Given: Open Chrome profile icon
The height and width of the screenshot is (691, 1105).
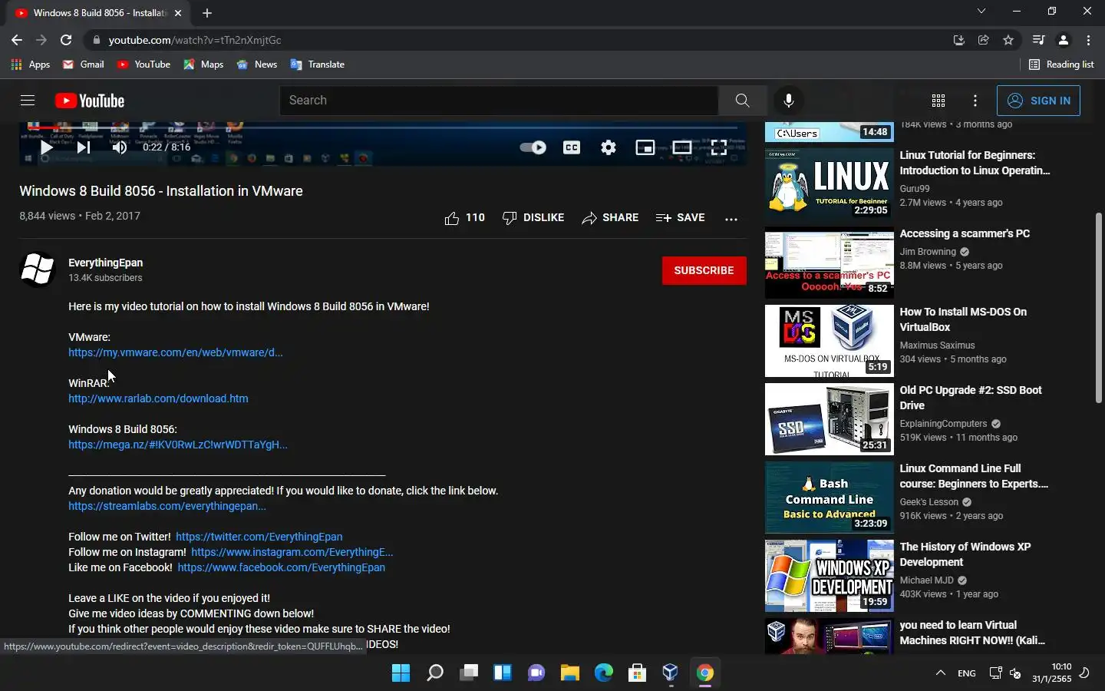Looking at the screenshot, I should click(1064, 40).
